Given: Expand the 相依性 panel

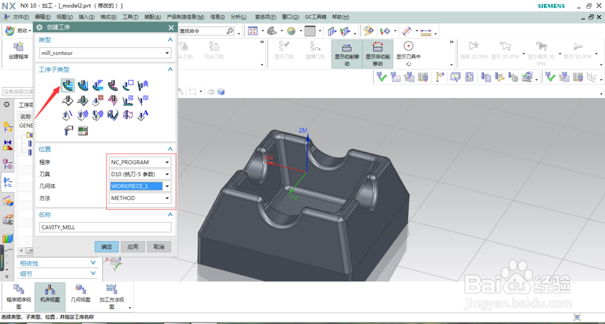Looking at the screenshot, I should pyautogui.click(x=93, y=263).
